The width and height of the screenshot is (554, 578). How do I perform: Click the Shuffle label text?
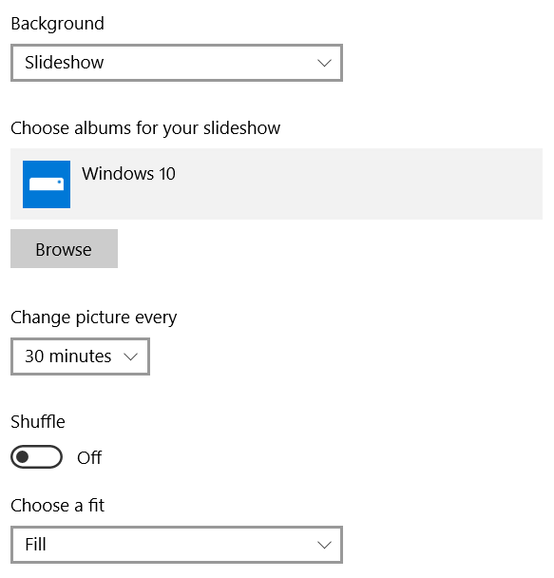coord(38,422)
